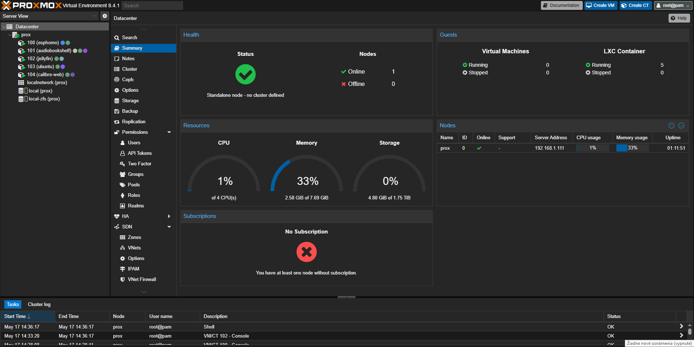Open the API Tokens page
Screen dimensions: 694x347
[143, 153]
